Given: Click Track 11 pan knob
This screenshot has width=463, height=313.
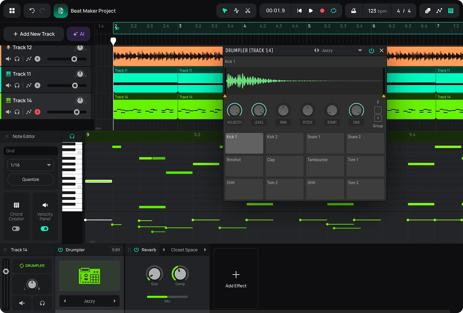Looking at the screenshot, I should (80, 74).
